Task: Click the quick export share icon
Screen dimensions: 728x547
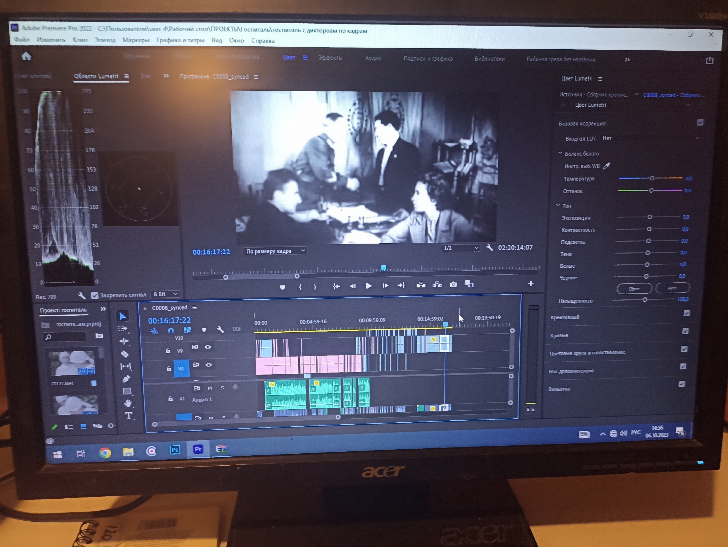Action: pyautogui.click(x=710, y=61)
